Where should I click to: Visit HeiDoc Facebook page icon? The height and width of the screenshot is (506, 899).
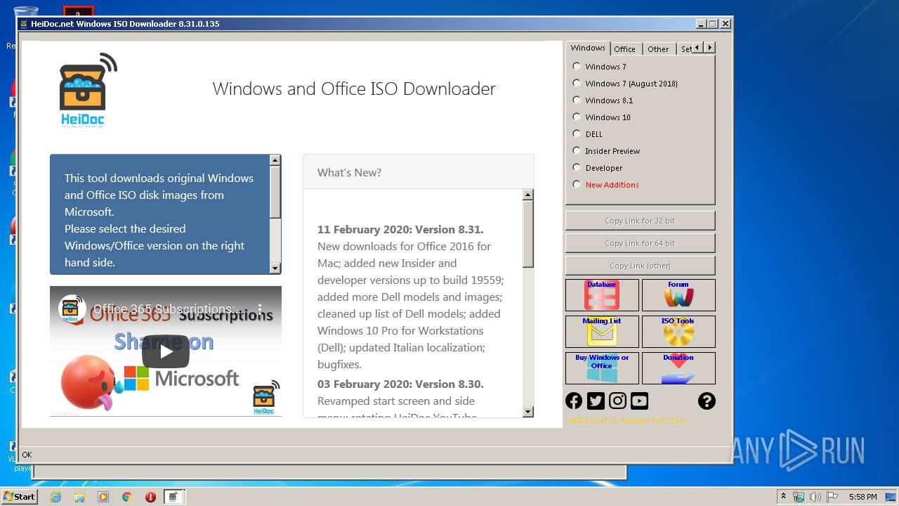574,401
